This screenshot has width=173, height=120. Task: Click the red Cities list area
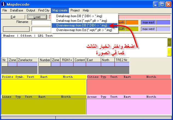pos(129,87)
